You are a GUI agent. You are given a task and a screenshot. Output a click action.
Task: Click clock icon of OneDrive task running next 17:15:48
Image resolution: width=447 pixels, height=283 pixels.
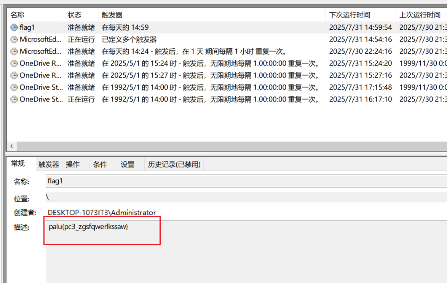click(14, 87)
